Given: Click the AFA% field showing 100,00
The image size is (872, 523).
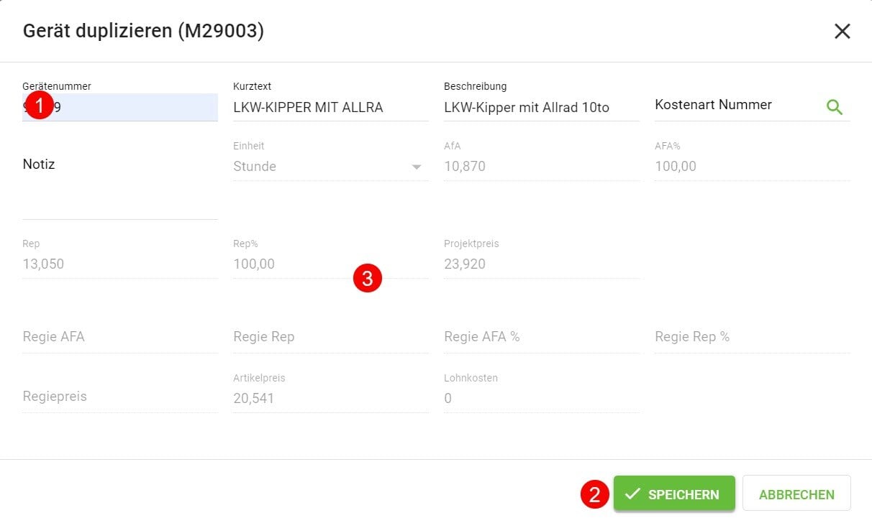Looking at the screenshot, I should tap(751, 167).
